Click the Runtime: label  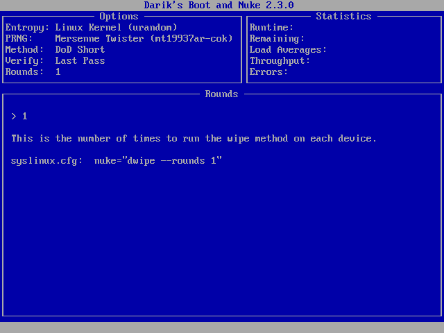271,28
